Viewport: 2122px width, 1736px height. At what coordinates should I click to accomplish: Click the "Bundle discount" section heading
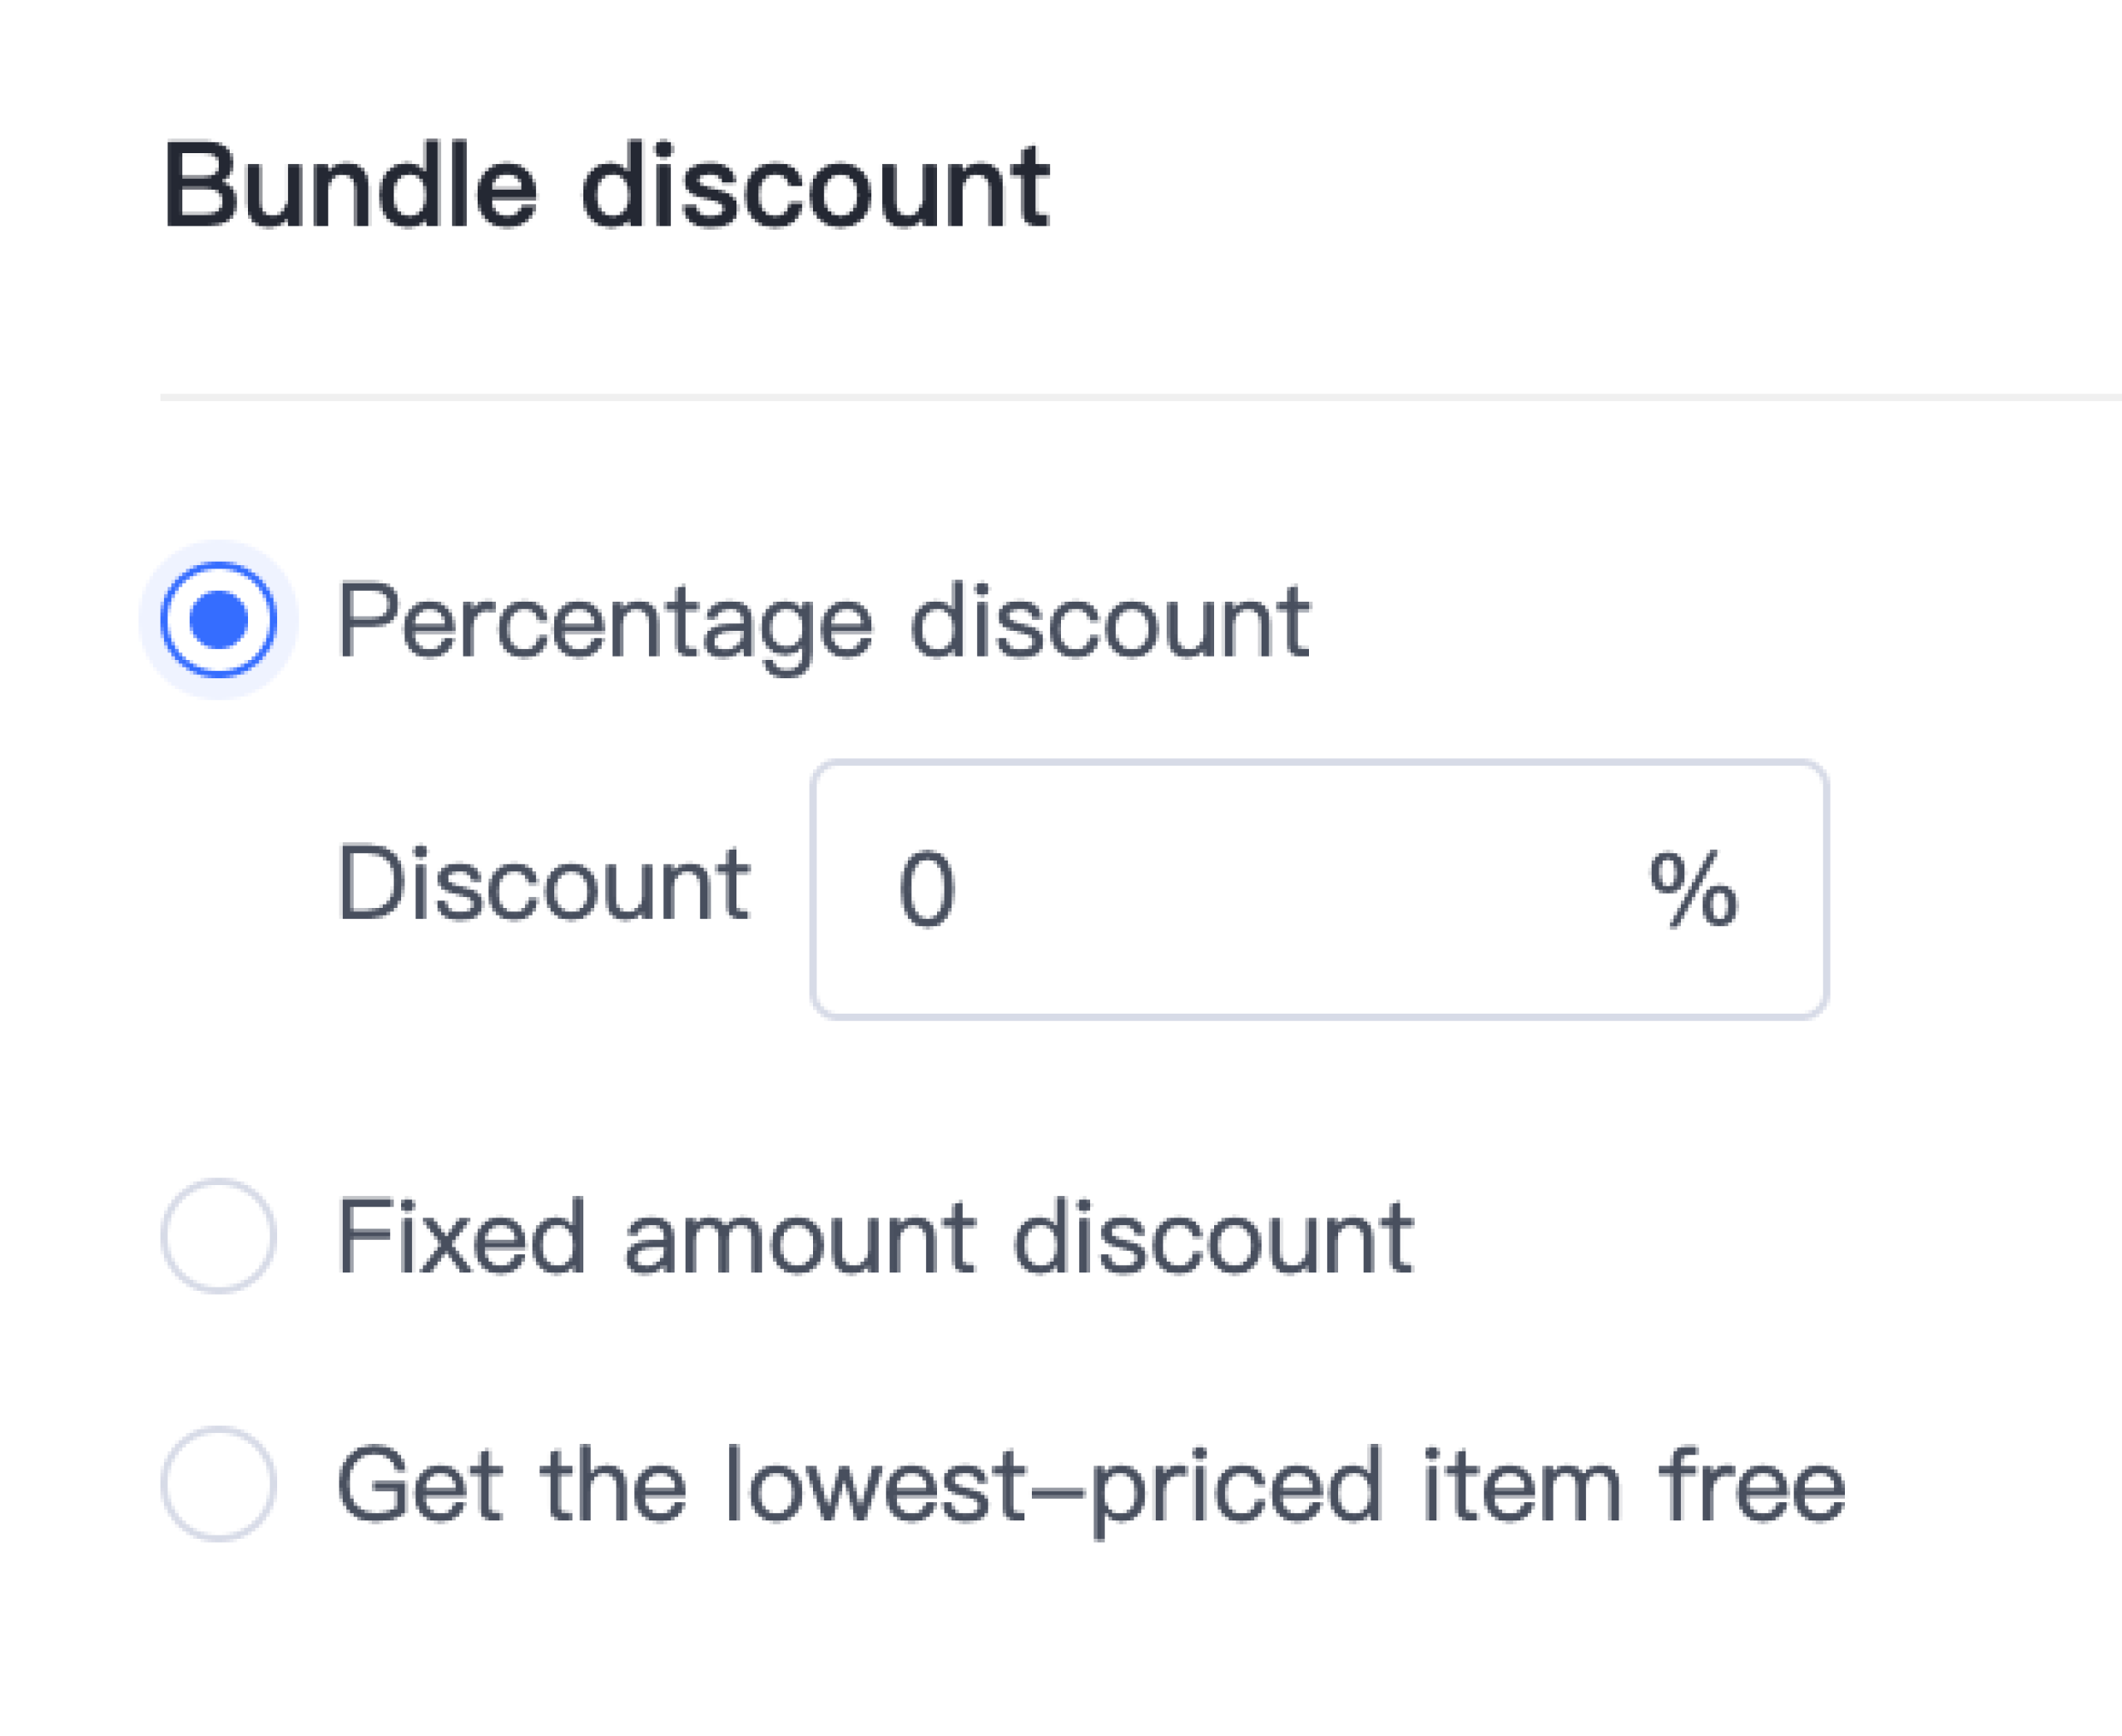click(606, 187)
